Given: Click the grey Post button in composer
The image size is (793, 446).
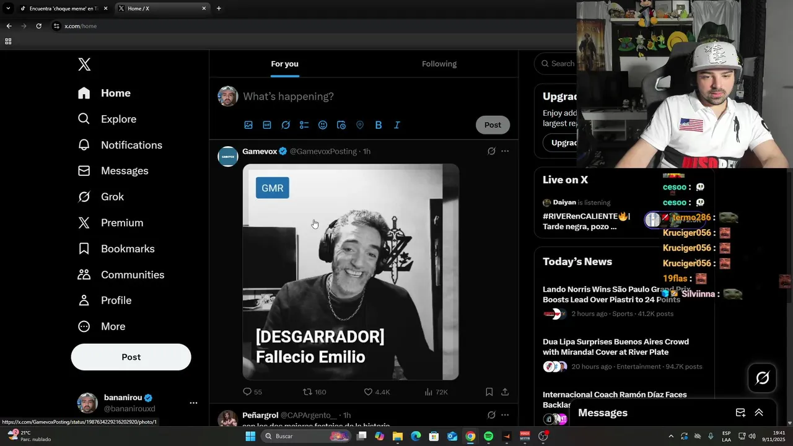Looking at the screenshot, I should 493,125.
